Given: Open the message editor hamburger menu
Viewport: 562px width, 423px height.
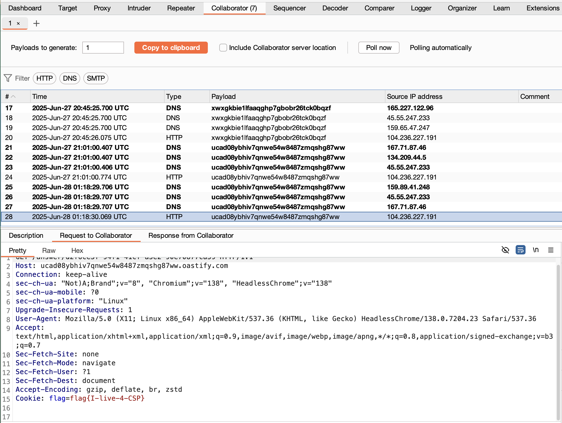Looking at the screenshot, I should 551,250.
